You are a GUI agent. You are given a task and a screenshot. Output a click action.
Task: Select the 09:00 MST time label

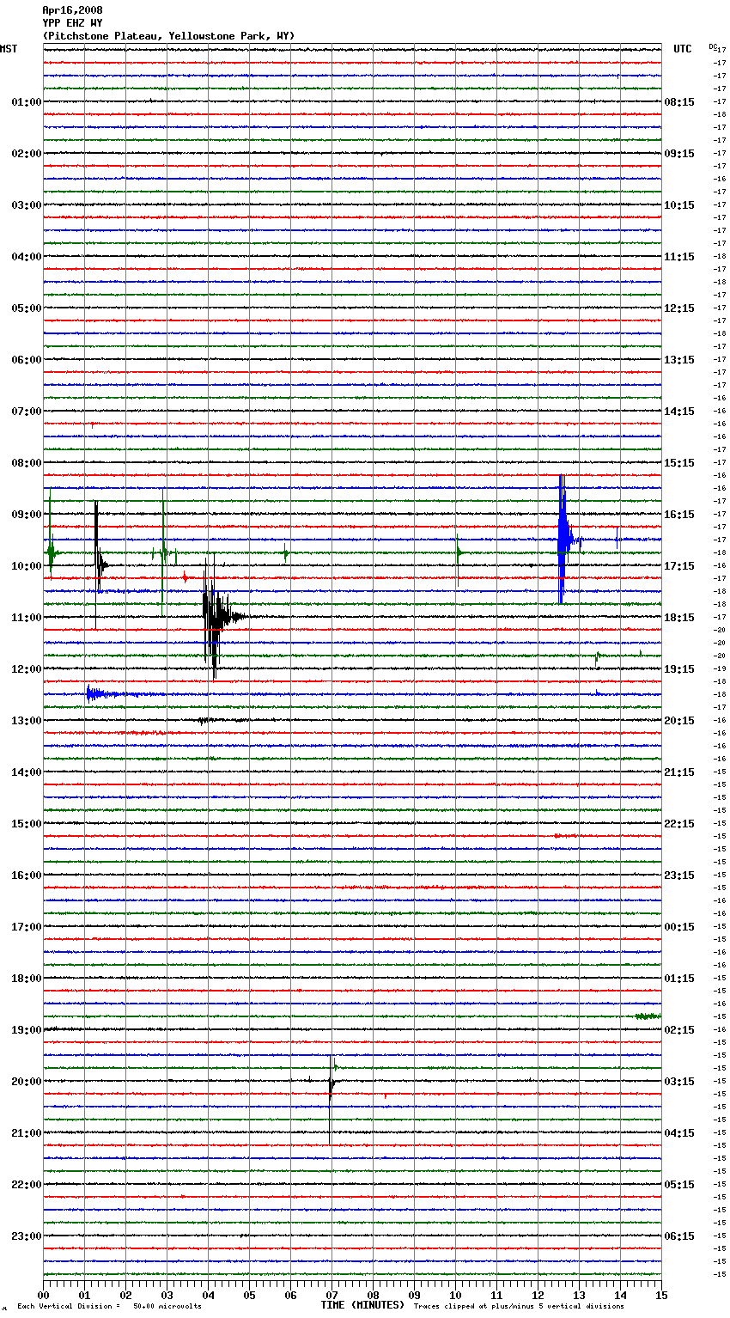coord(27,515)
